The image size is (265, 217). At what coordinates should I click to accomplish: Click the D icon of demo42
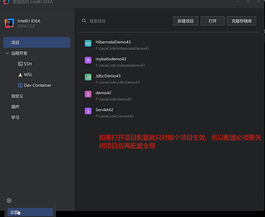(x=88, y=94)
